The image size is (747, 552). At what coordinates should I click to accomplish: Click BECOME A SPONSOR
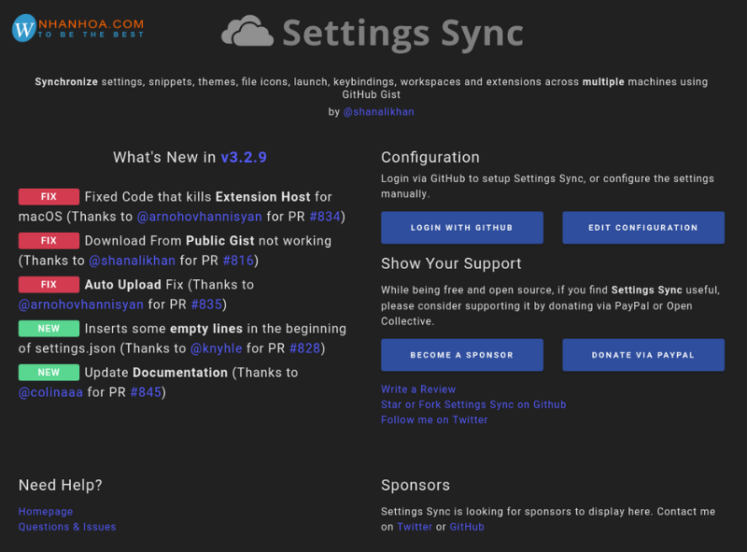[461, 355]
